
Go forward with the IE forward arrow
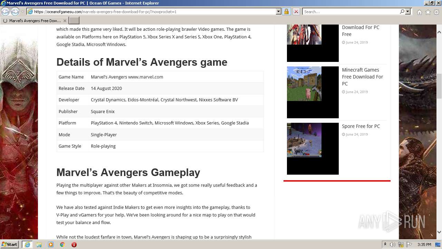click(x=15, y=12)
